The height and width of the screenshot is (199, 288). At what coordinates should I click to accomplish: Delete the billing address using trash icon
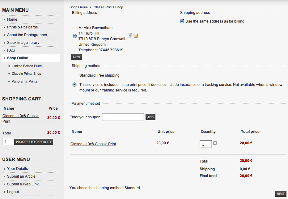[130, 35]
